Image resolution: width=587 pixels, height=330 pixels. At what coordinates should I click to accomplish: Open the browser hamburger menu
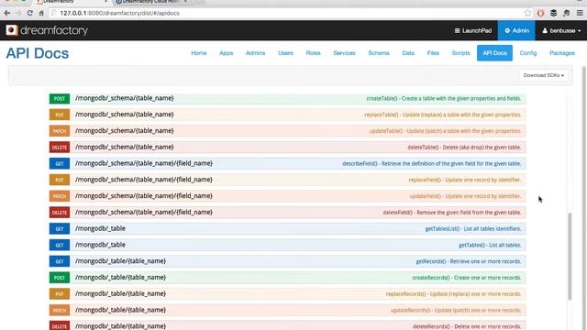tap(580, 13)
